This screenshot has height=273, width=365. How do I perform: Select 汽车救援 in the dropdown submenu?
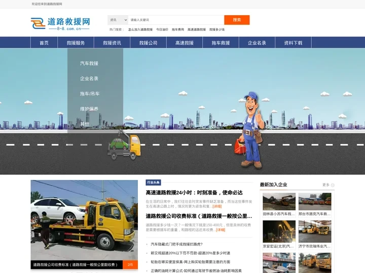click(x=89, y=63)
